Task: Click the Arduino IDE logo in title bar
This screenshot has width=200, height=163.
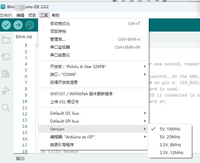Action: point(3,7)
